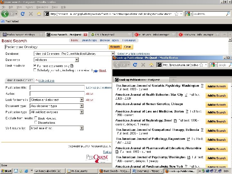Open Database dropdown list
This screenshot has width=232, height=174.
[113, 53]
